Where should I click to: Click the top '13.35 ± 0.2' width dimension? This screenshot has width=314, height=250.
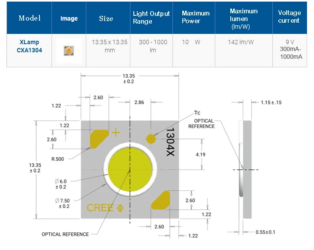click(x=129, y=78)
